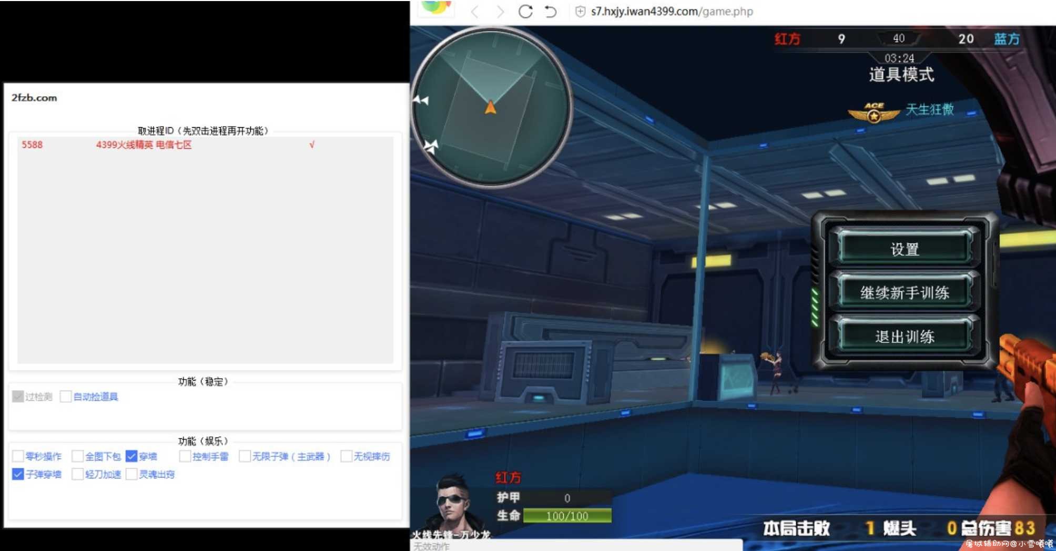The height and width of the screenshot is (551, 1056).
Task: Click the target score 40 in scoreboard
Action: 899,38
